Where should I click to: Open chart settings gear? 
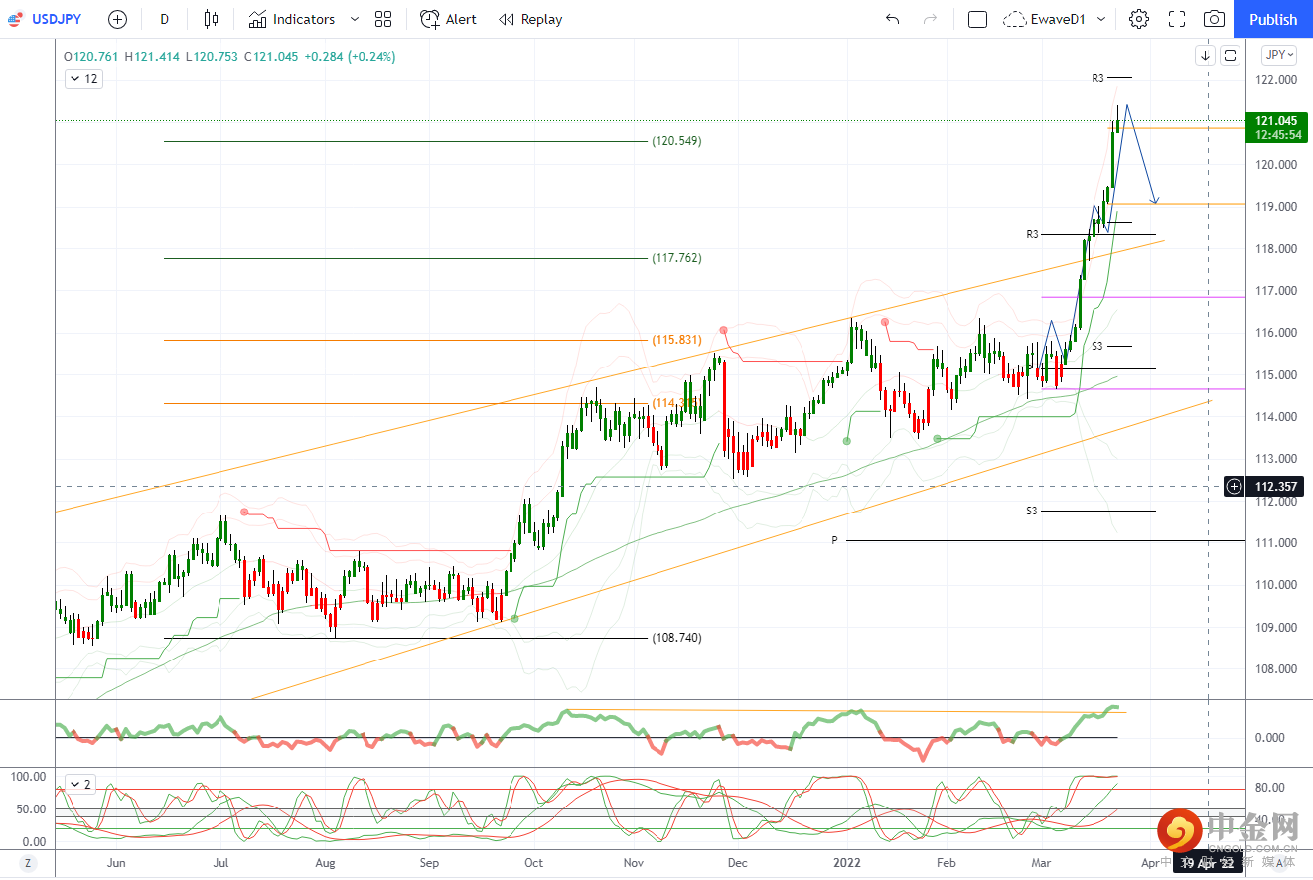1139,19
